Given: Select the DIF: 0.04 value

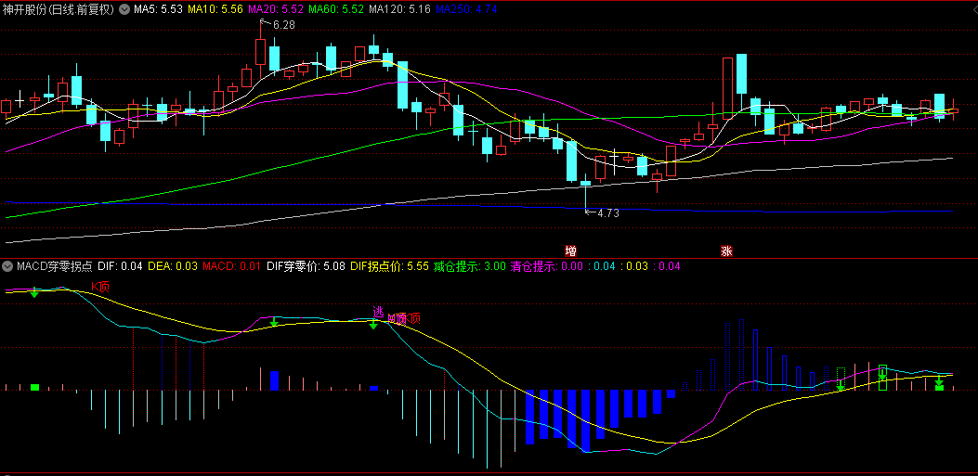Looking at the screenshot, I should click(x=121, y=266).
